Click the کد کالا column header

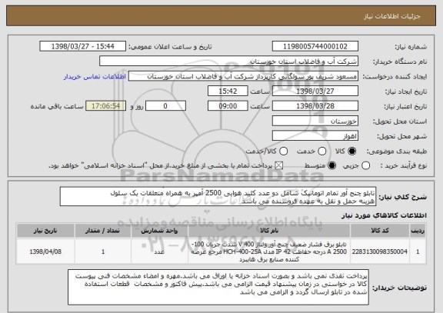(380, 231)
